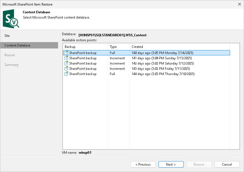Click Increment type cell of Sunday 7/13/2025 row

pyautogui.click(x=117, y=58)
